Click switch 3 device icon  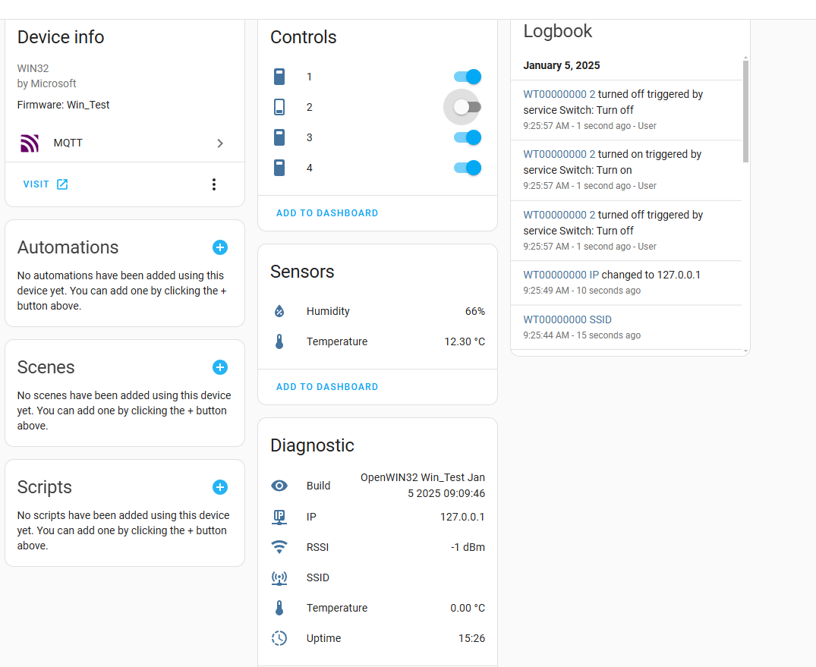pyautogui.click(x=279, y=137)
